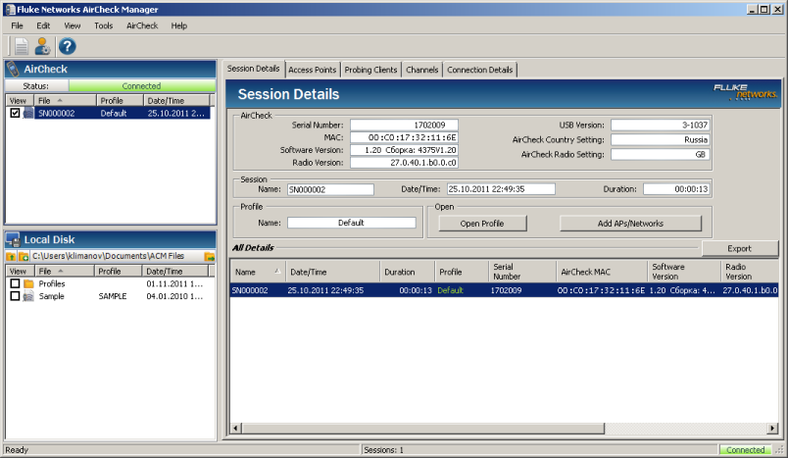Click the USB Version field 3-1037

(x=661, y=125)
